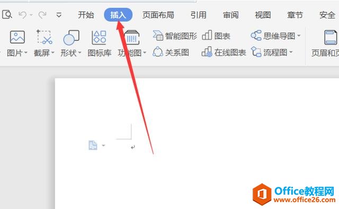
Task: Expand the 截屏 dropdown label
Action: [44, 53]
